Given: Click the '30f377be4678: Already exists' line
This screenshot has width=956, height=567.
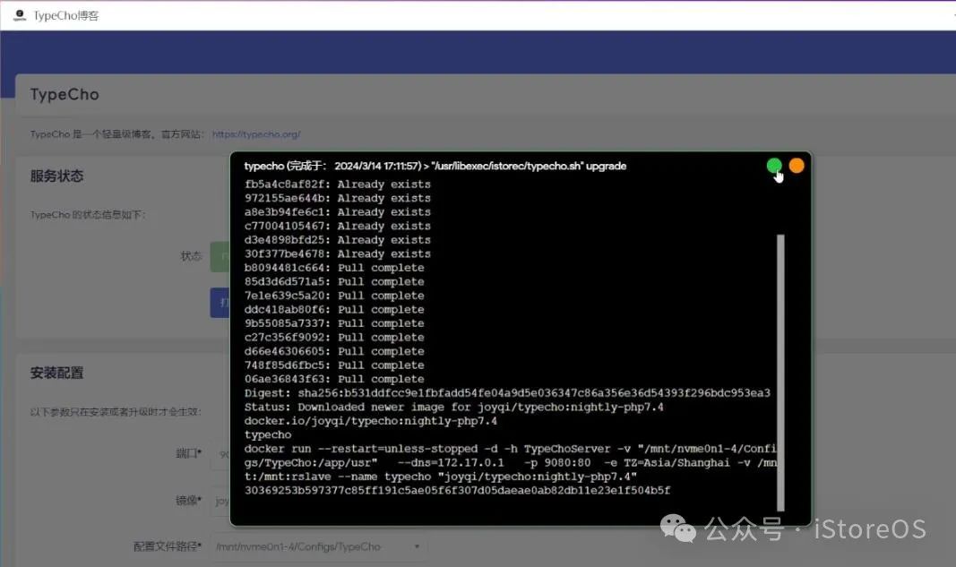Looking at the screenshot, I should 337,253.
